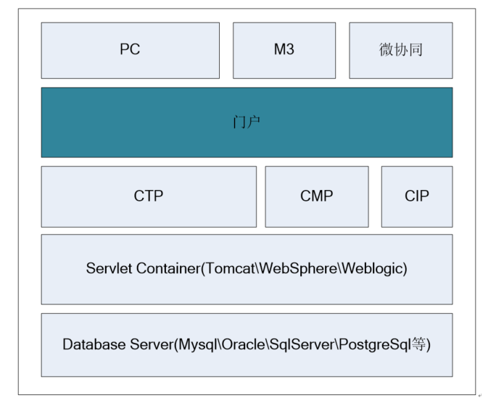Screen dimensions: 496x398
Task: Select the PC client box
Action: tap(130, 50)
